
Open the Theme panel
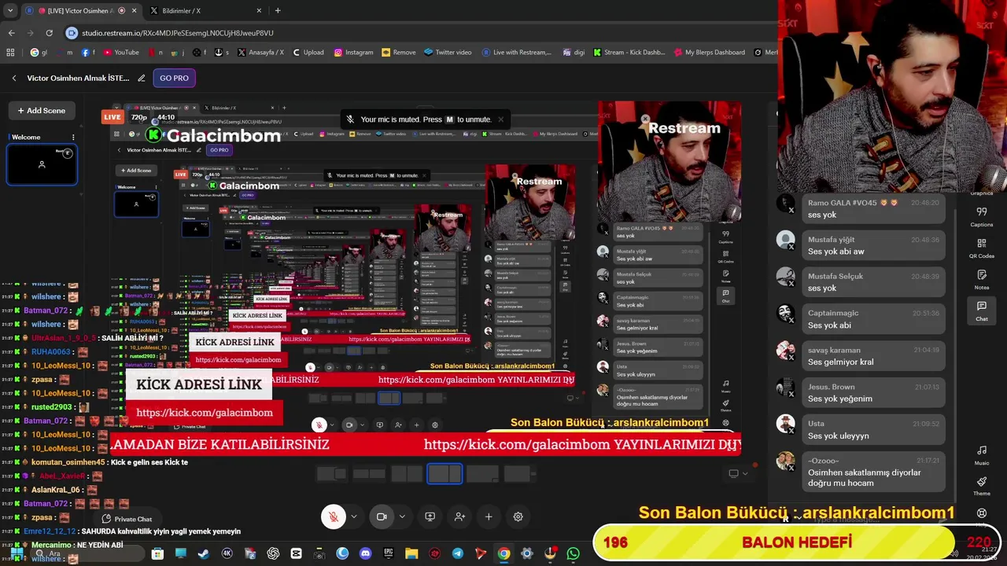tap(982, 486)
